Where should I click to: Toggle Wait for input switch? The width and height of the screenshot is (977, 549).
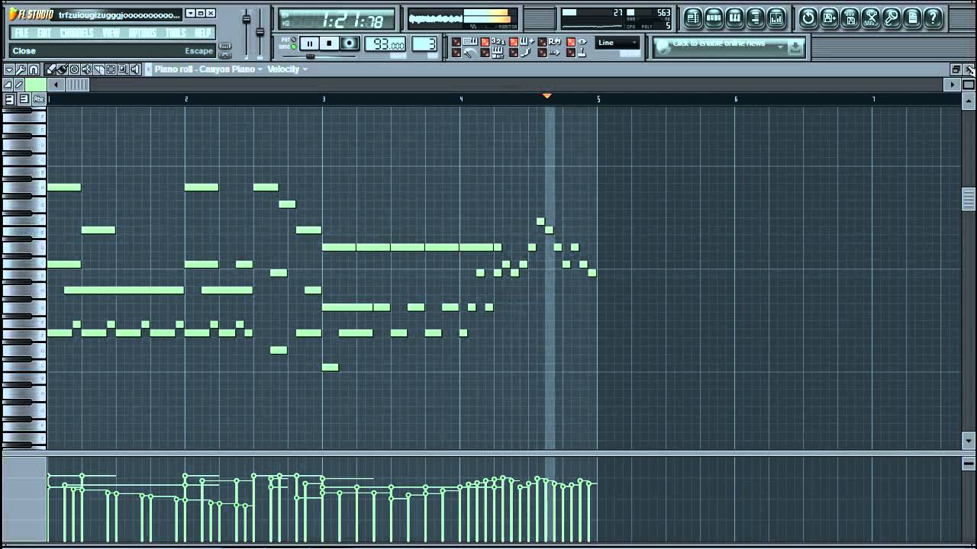pyautogui.click(x=485, y=53)
